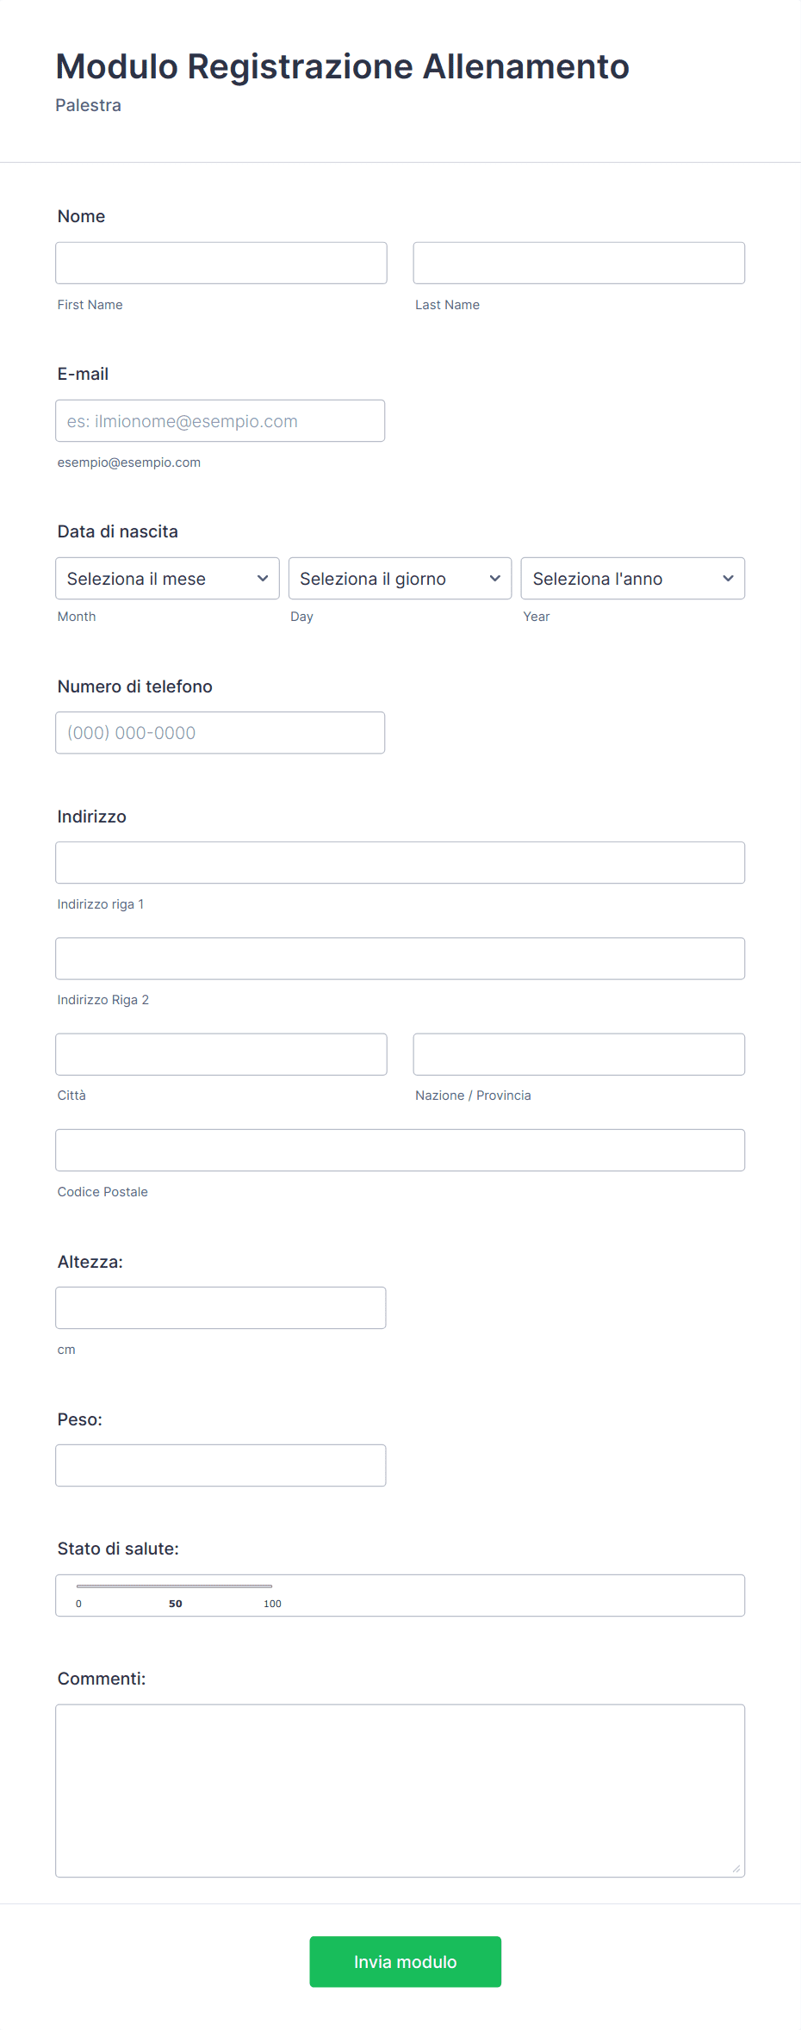Viewport: 801px width, 2030px height.
Task: Select the Numero di telefono field
Action: 220,733
